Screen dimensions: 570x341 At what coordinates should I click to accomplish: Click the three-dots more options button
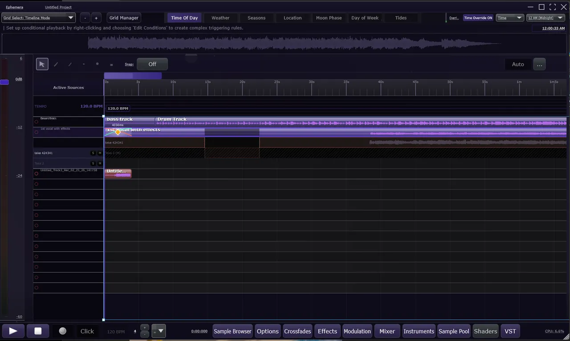click(x=539, y=64)
